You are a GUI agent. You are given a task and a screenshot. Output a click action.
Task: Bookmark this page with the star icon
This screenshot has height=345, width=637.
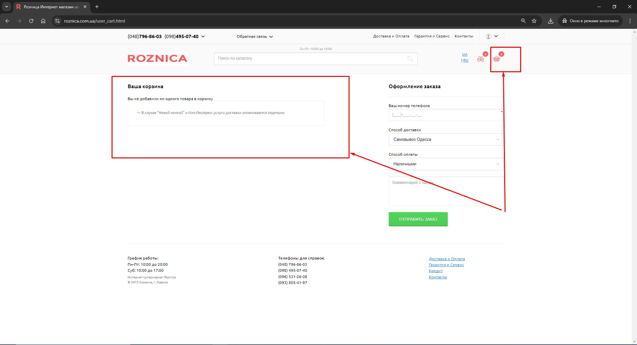pyautogui.click(x=534, y=21)
